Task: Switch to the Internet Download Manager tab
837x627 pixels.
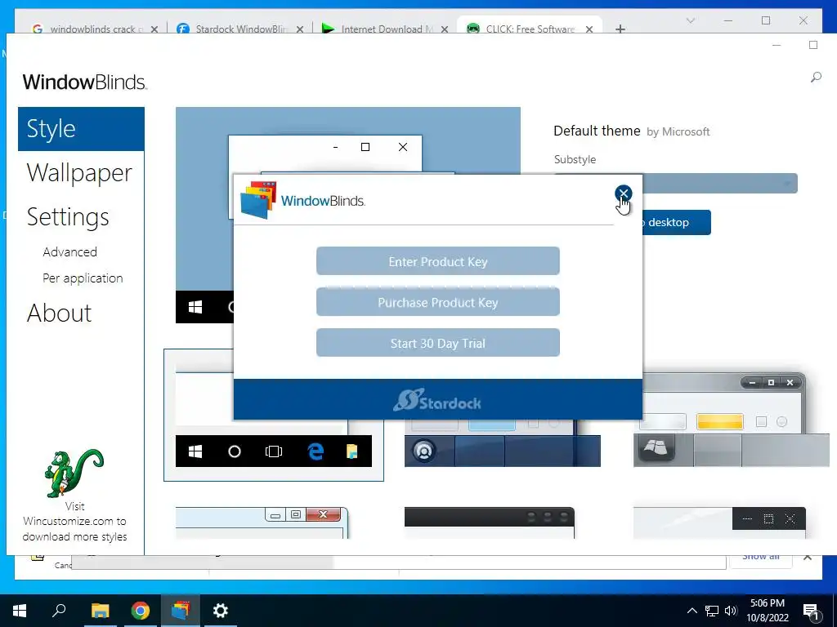Action: pos(384,29)
